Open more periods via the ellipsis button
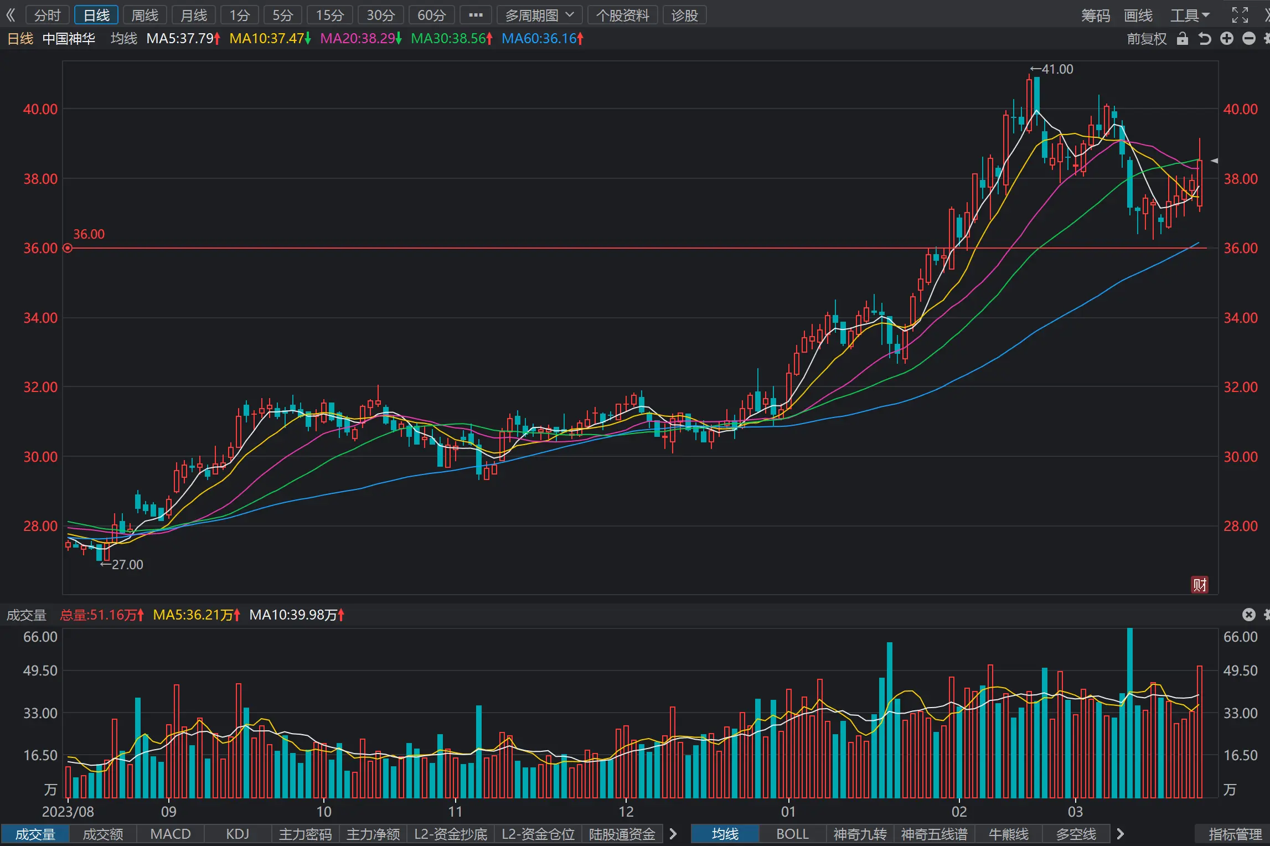The width and height of the screenshot is (1270, 846). point(476,15)
